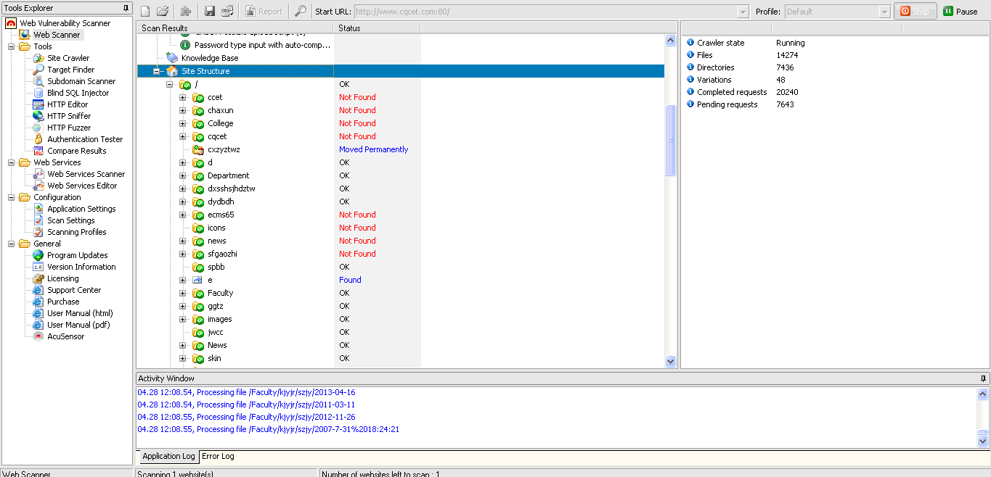This screenshot has width=991, height=477.
Task: Pause the running scan
Action: (x=961, y=12)
